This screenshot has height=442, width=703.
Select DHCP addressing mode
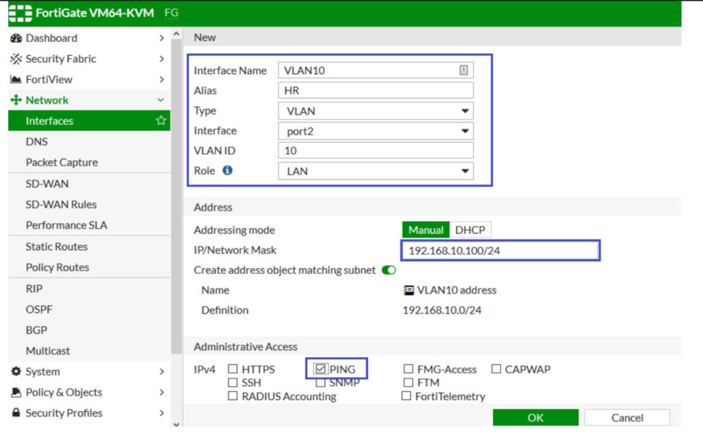[470, 230]
